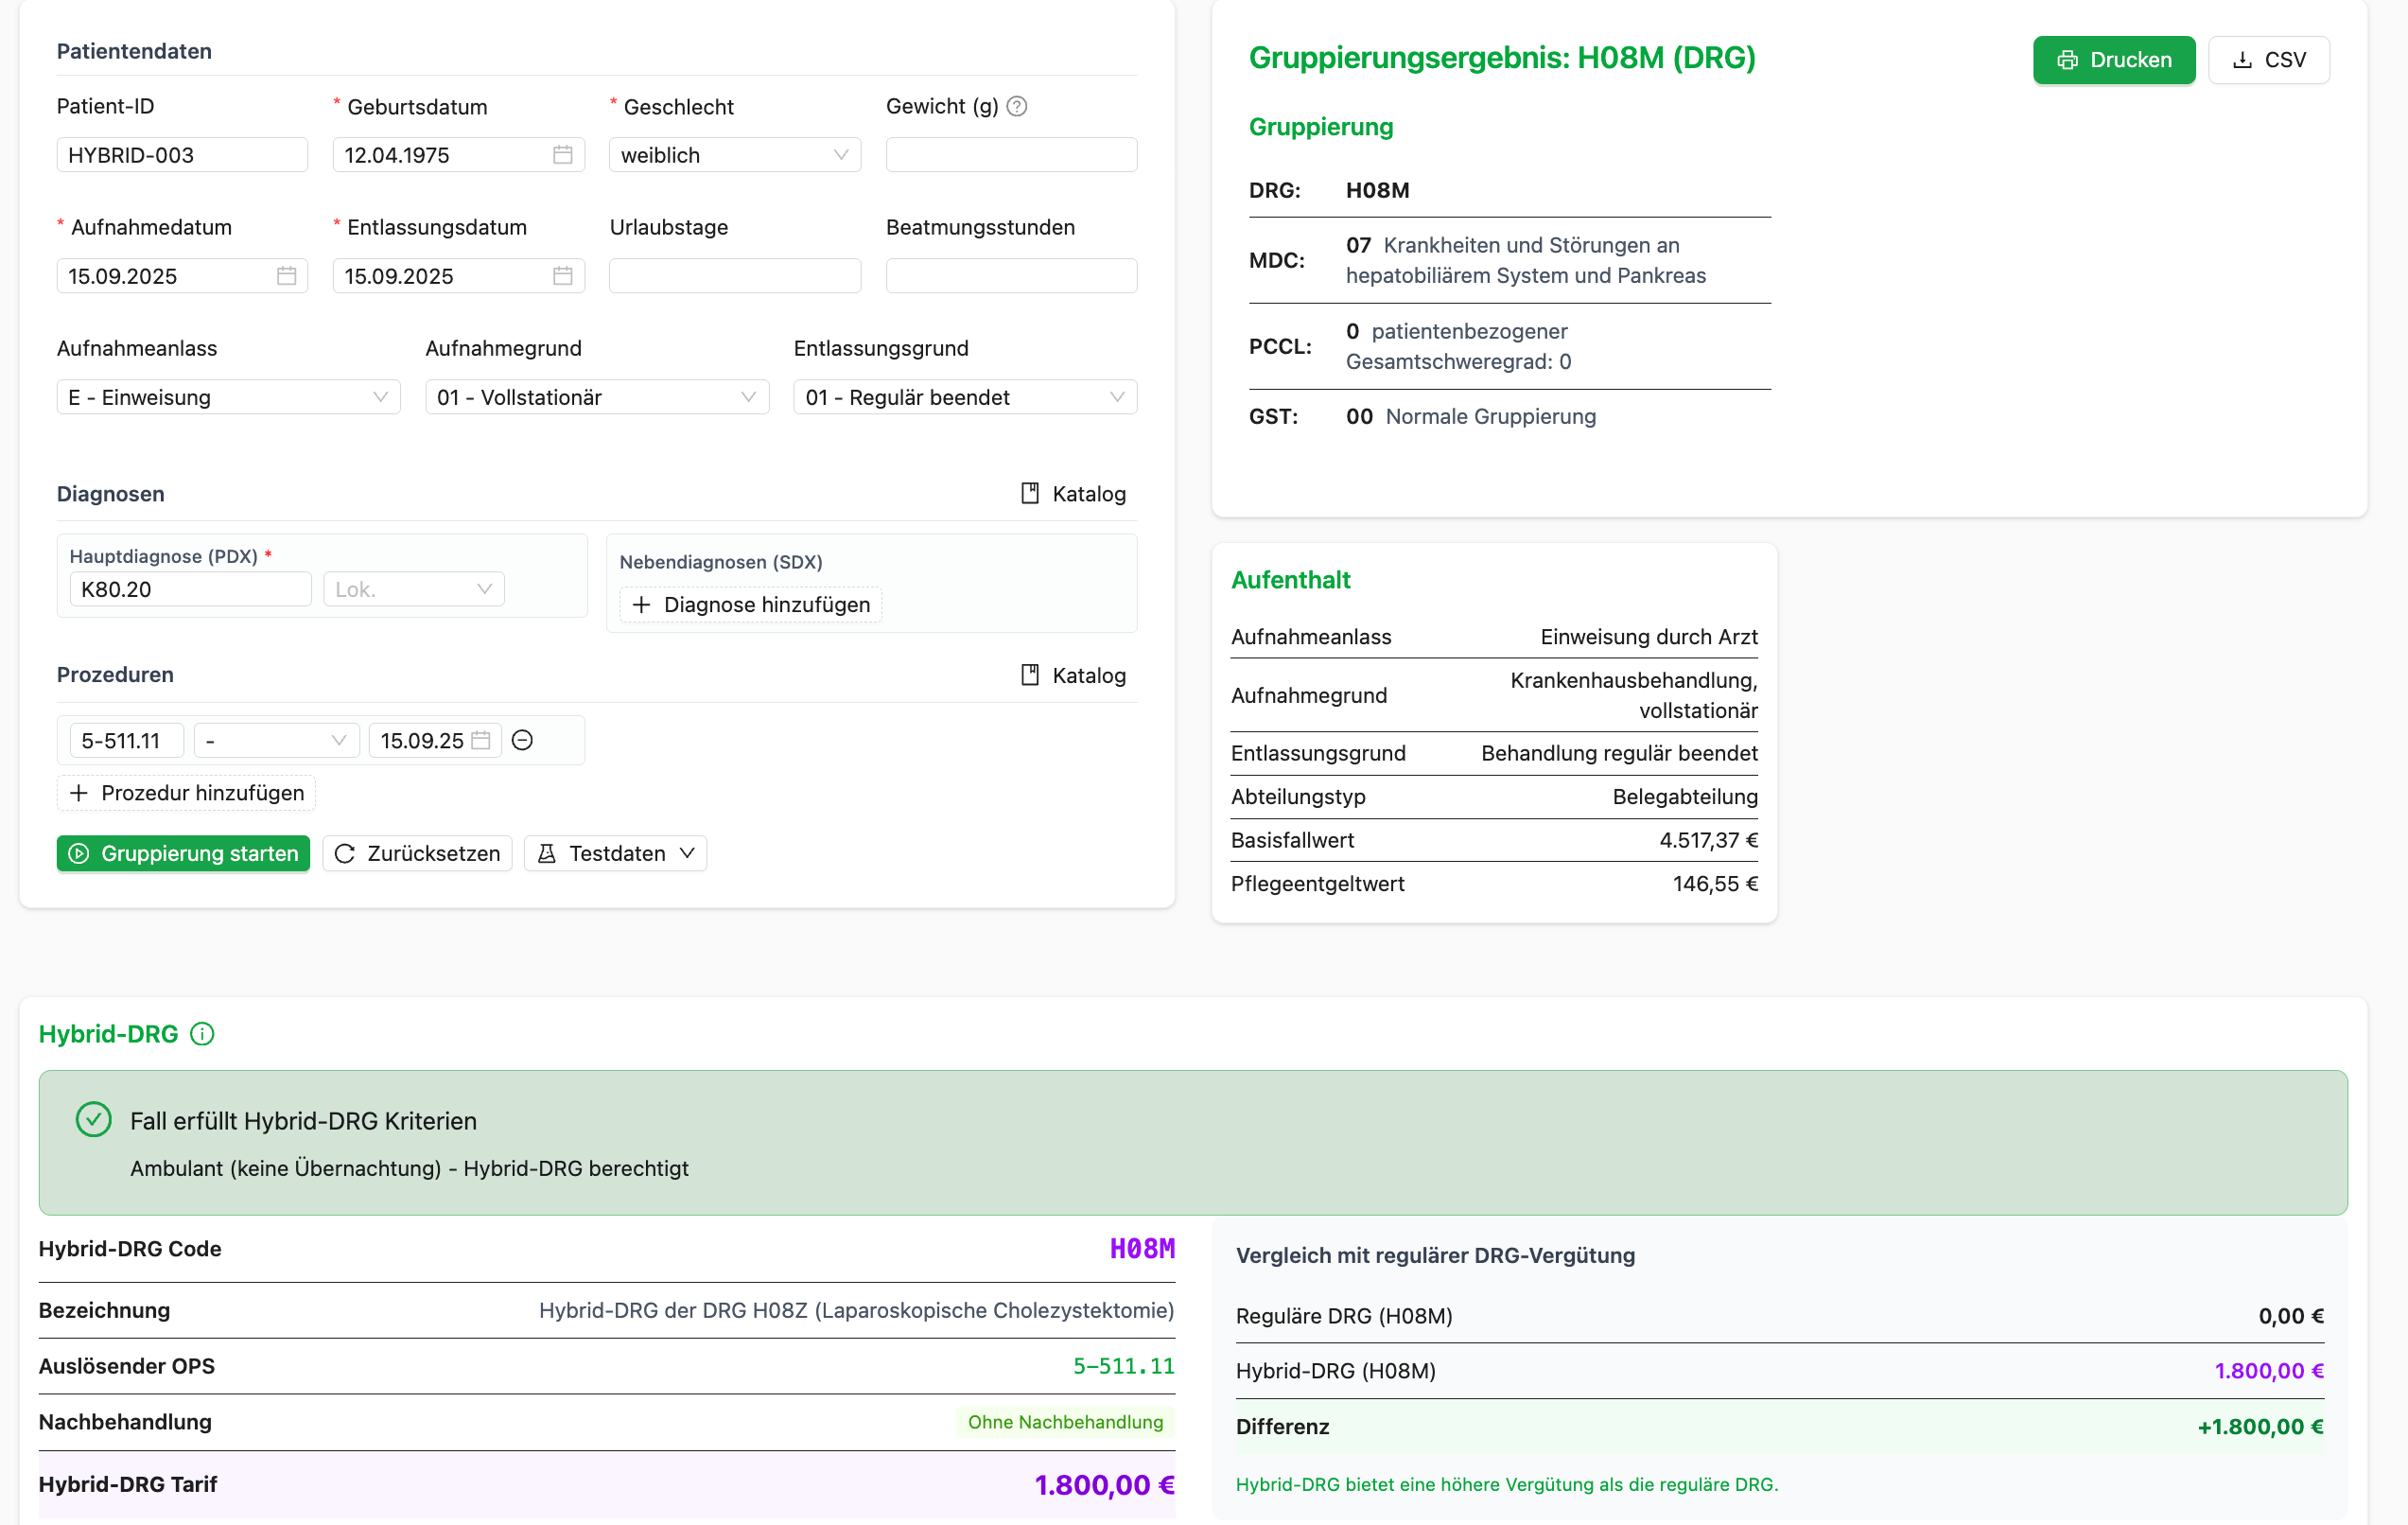This screenshot has width=2408, height=1525.
Task: Click the Patient-ID field HYBRID-003
Action: 182,155
